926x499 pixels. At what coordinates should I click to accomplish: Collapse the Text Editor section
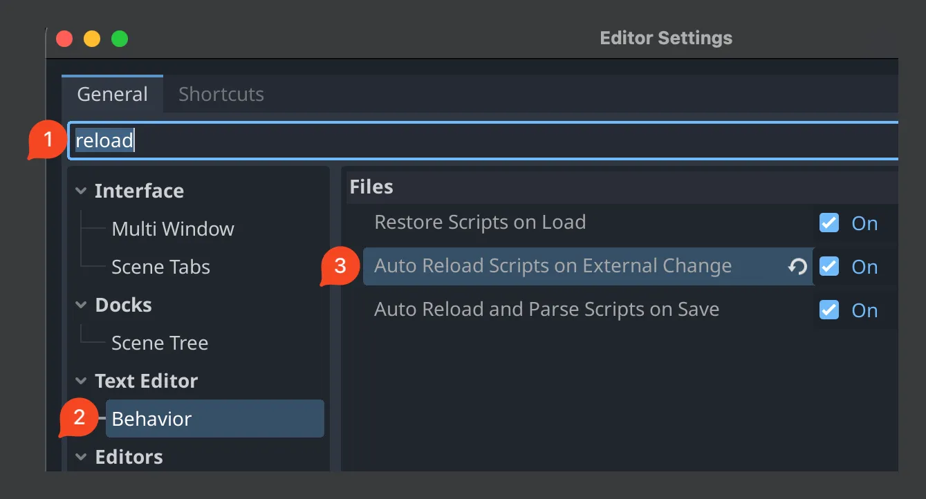pyautogui.click(x=81, y=381)
